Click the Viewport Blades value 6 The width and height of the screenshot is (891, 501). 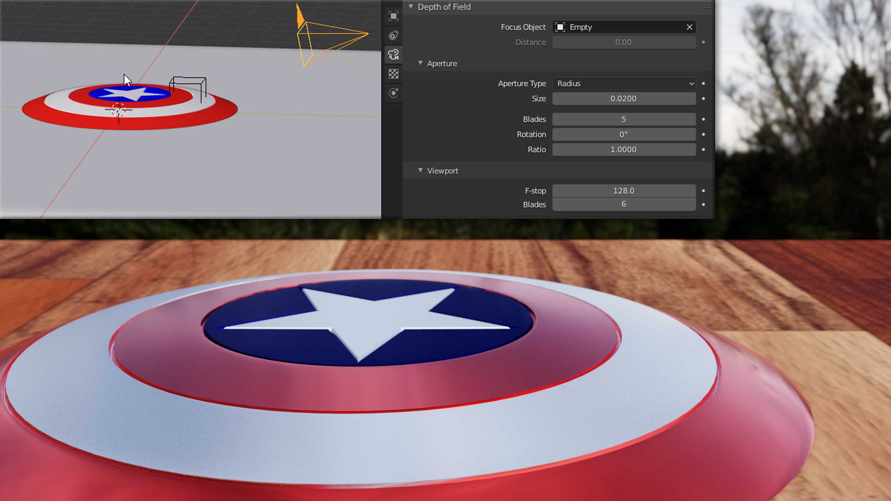point(624,204)
